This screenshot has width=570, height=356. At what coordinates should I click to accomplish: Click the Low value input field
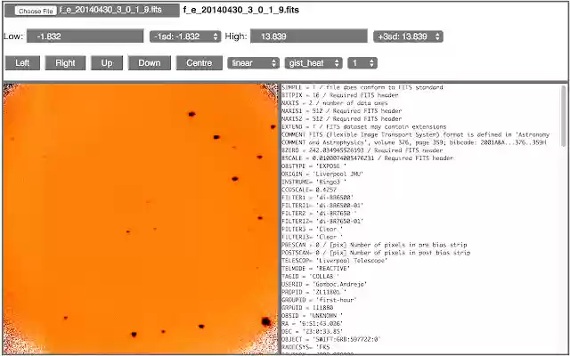tap(85, 36)
